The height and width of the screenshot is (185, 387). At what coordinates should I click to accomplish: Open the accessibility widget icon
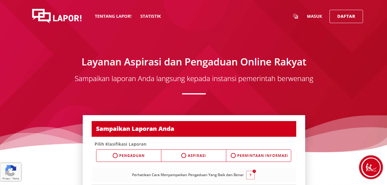pyautogui.click(x=371, y=167)
